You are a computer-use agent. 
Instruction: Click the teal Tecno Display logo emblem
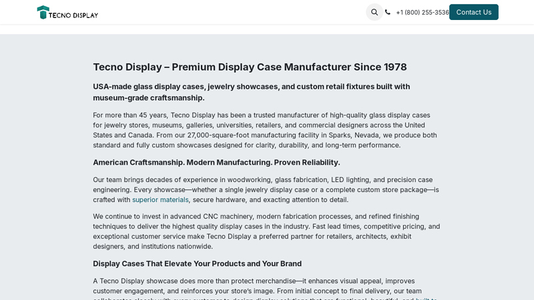point(43,12)
